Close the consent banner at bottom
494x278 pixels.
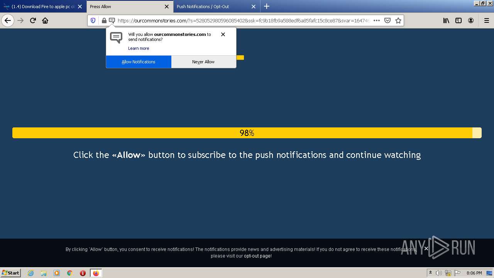426,248
